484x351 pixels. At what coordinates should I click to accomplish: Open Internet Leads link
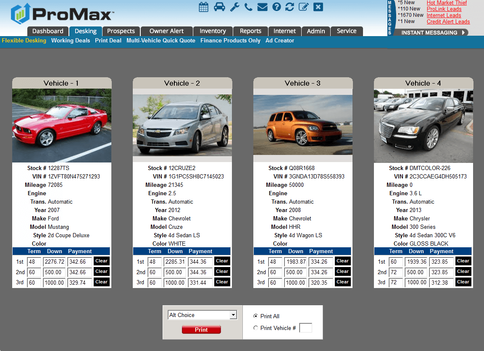[x=444, y=16]
